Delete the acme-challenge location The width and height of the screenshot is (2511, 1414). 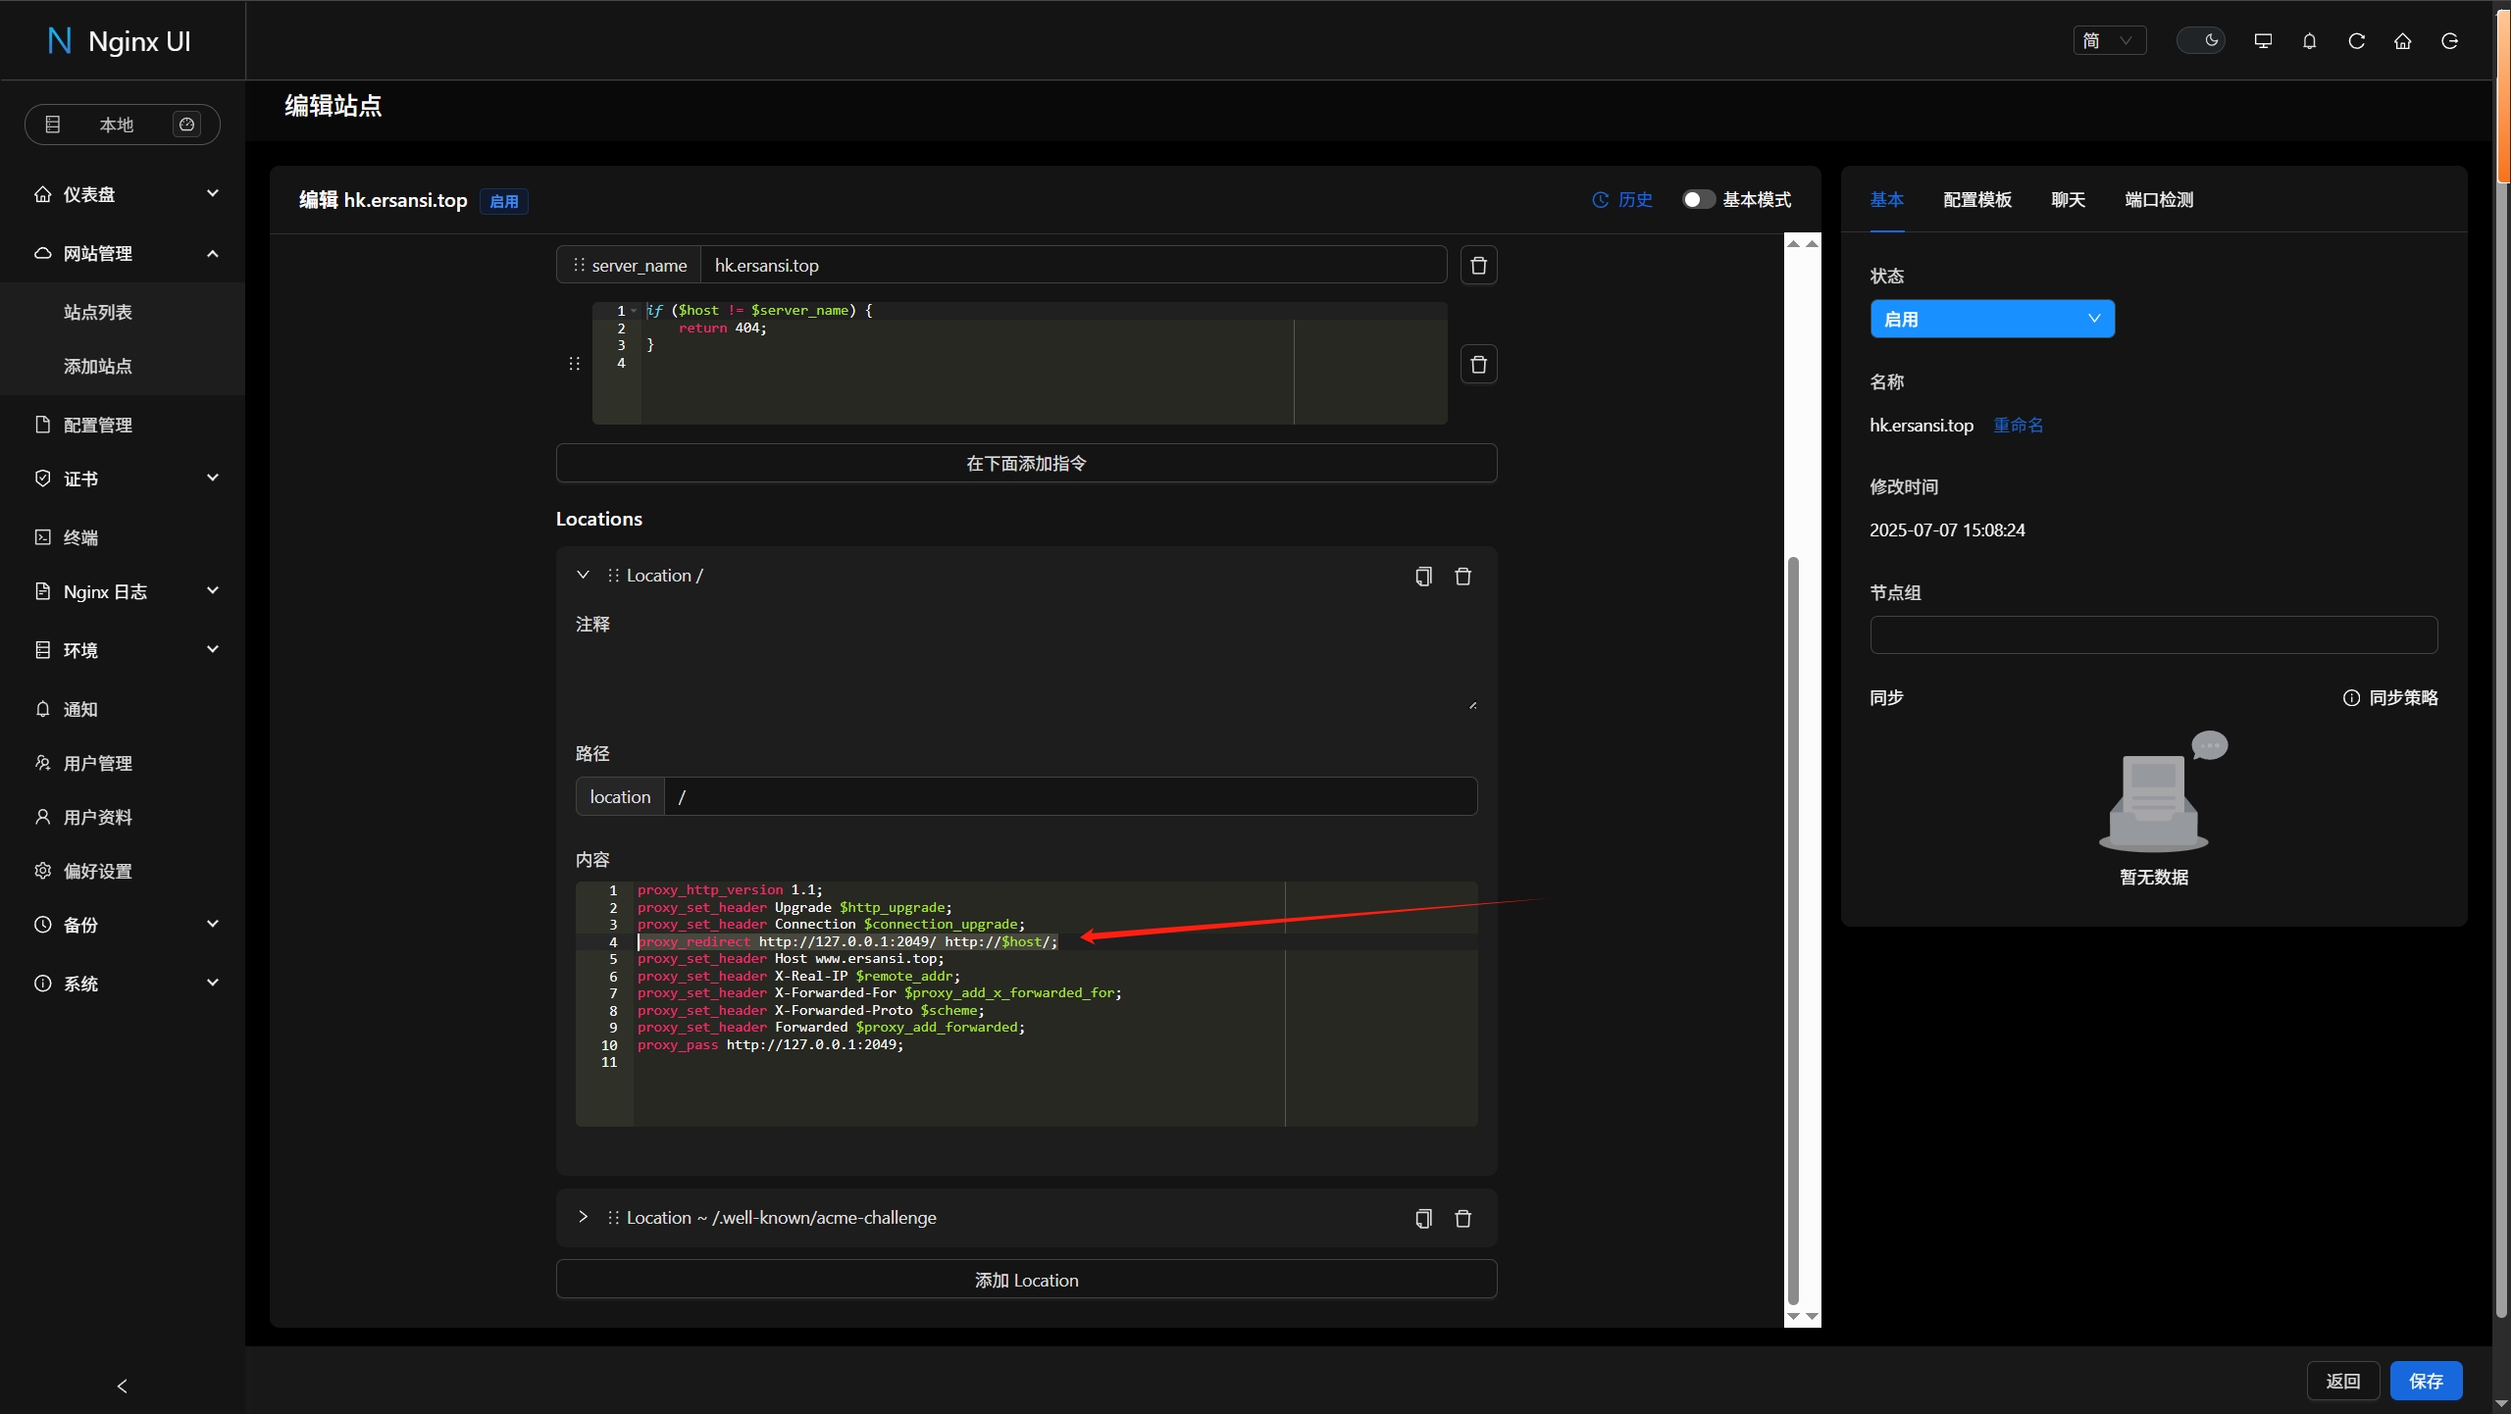pos(1462,1218)
